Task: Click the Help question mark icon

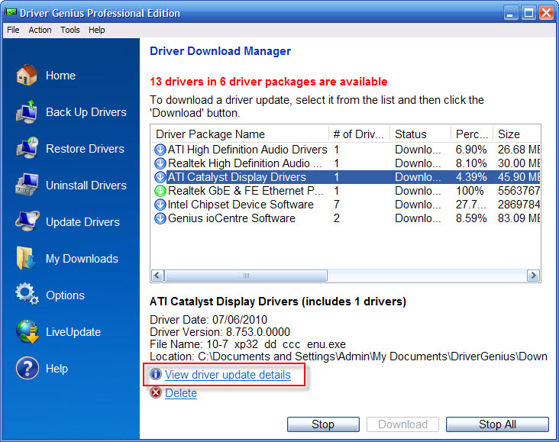Action: coord(27,368)
